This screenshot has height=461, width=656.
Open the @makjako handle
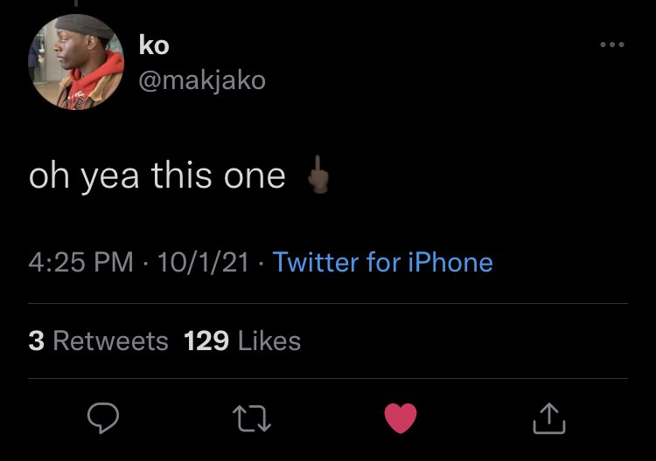tap(201, 80)
